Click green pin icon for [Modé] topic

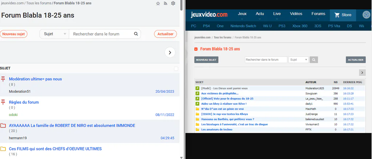[197, 88]
